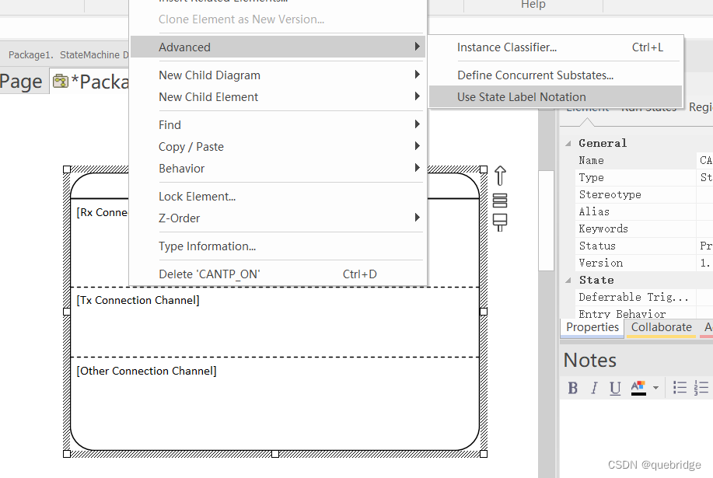Choose Define Concurrent Substates...
Image resolution: width=713 pixels, height=478 pixels.
(x=555, y=75)
